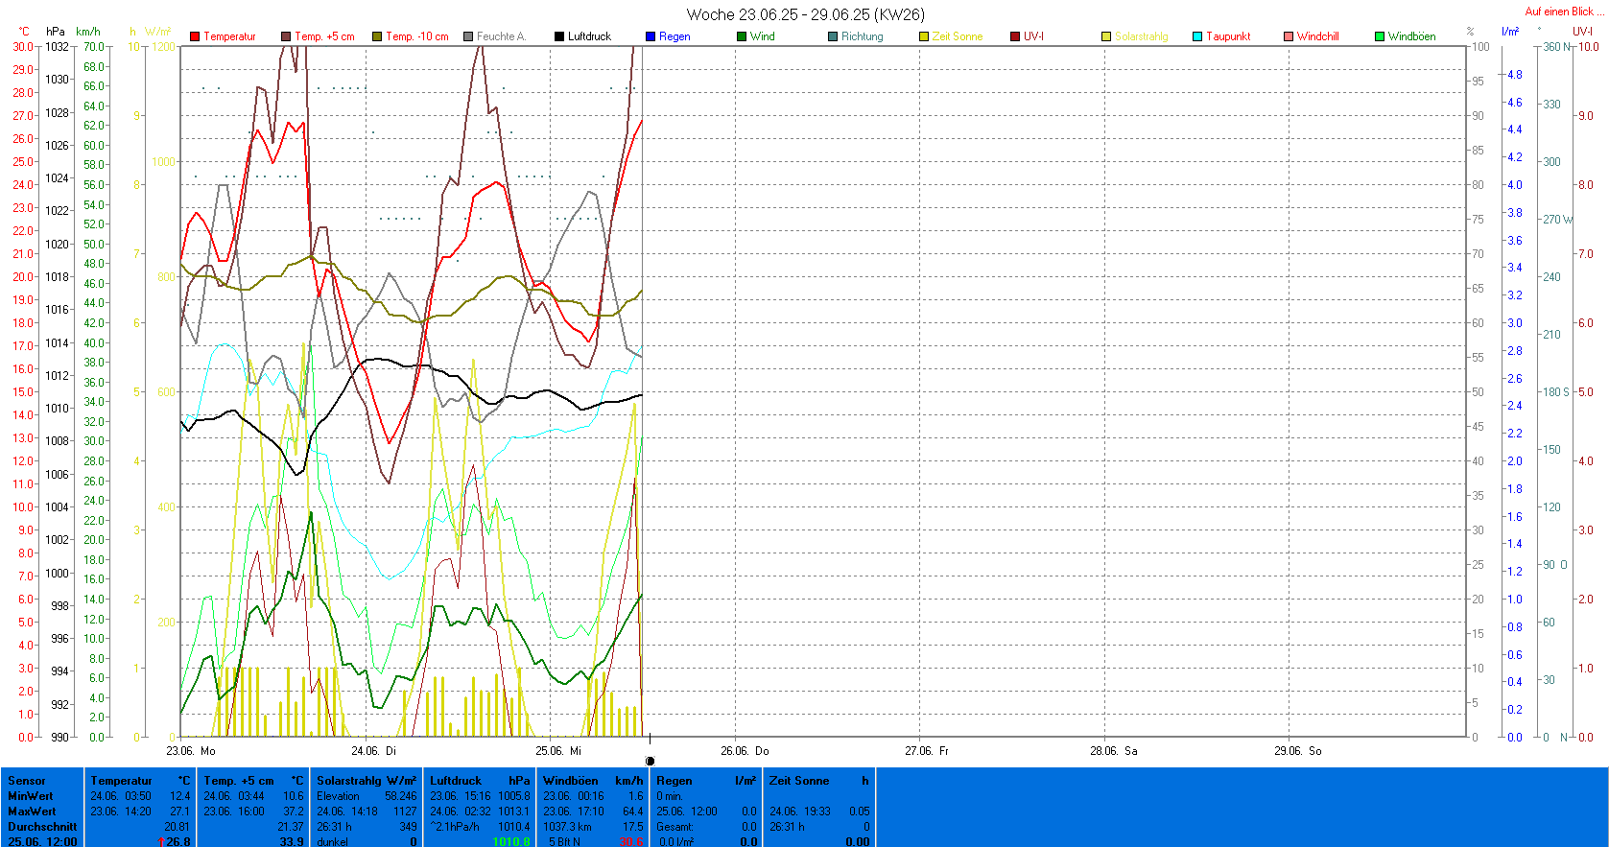This screenshot has height=847, width=1609.
Task: Select the Windchill legend label
Action: click(1317, 36)
